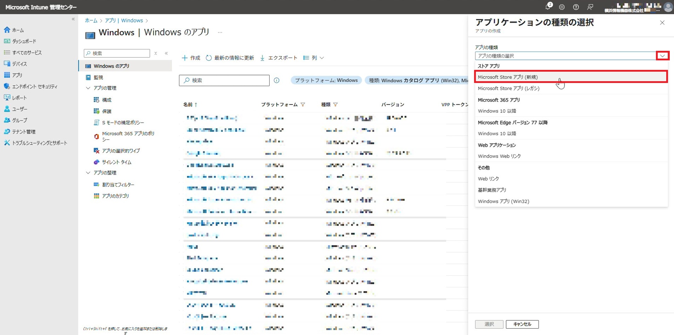Open トラブルシューティングとサポート in sidebar
Screen dimensions: 674x335
coord(39,143)
